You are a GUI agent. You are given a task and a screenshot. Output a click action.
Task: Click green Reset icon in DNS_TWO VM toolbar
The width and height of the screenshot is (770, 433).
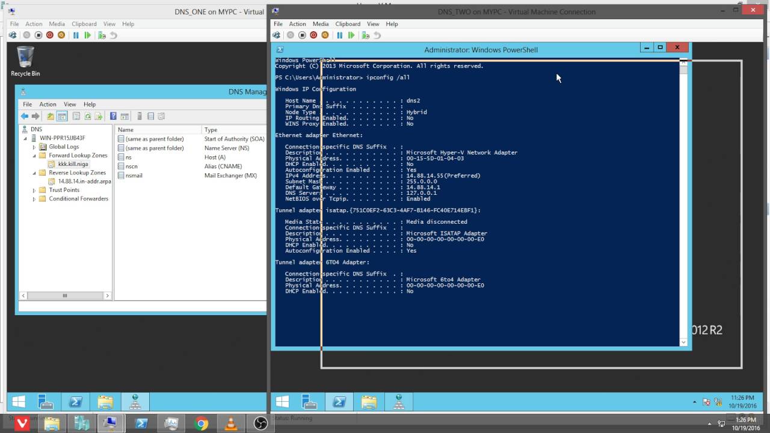click(x=351, y=35)
